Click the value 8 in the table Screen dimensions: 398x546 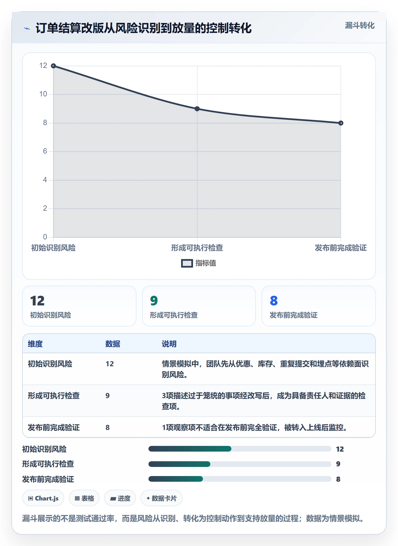(x=107, y=427)
